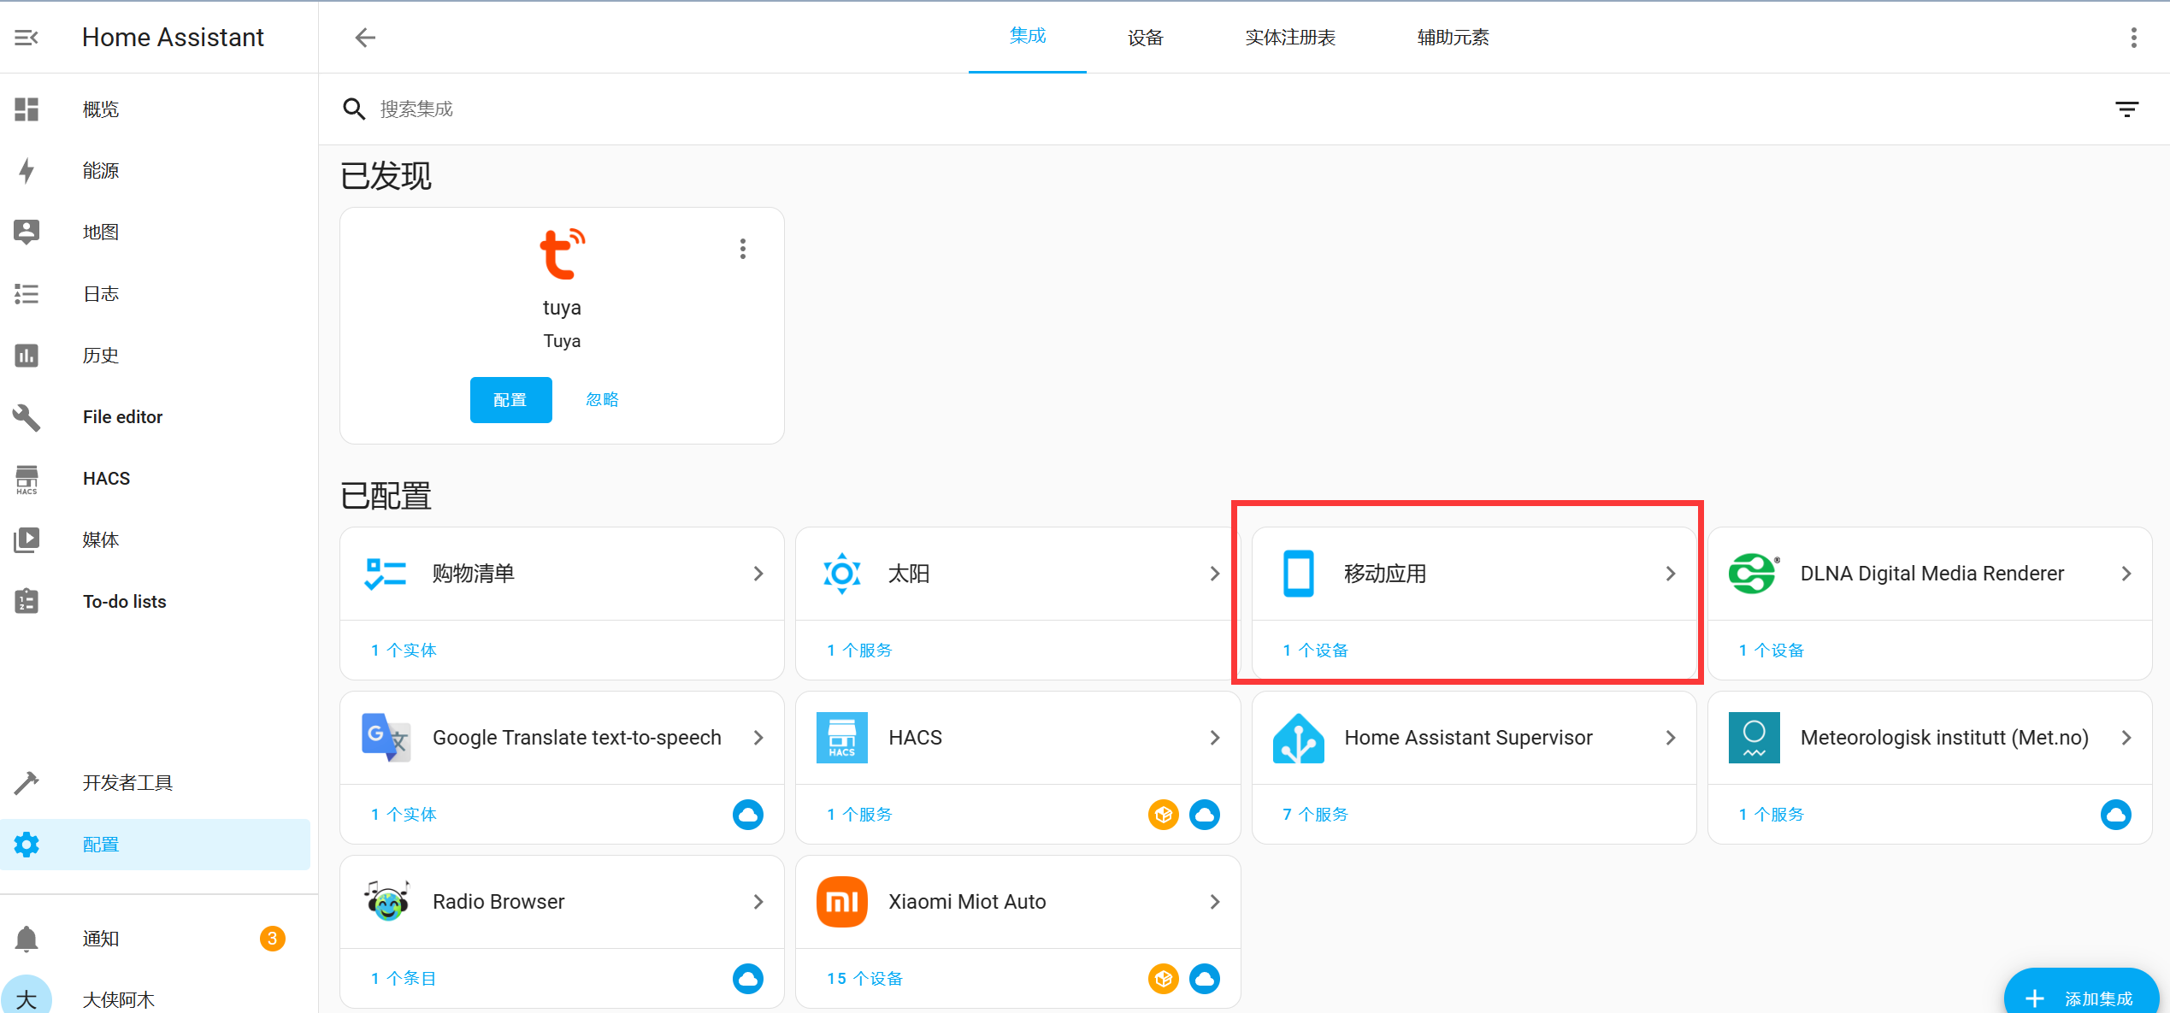Open 媒体 media play icon
The image size is (2170, 1013).
(27, 540)
